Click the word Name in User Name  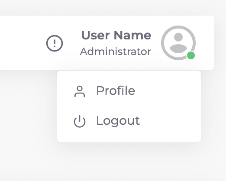tap(132, 35)
